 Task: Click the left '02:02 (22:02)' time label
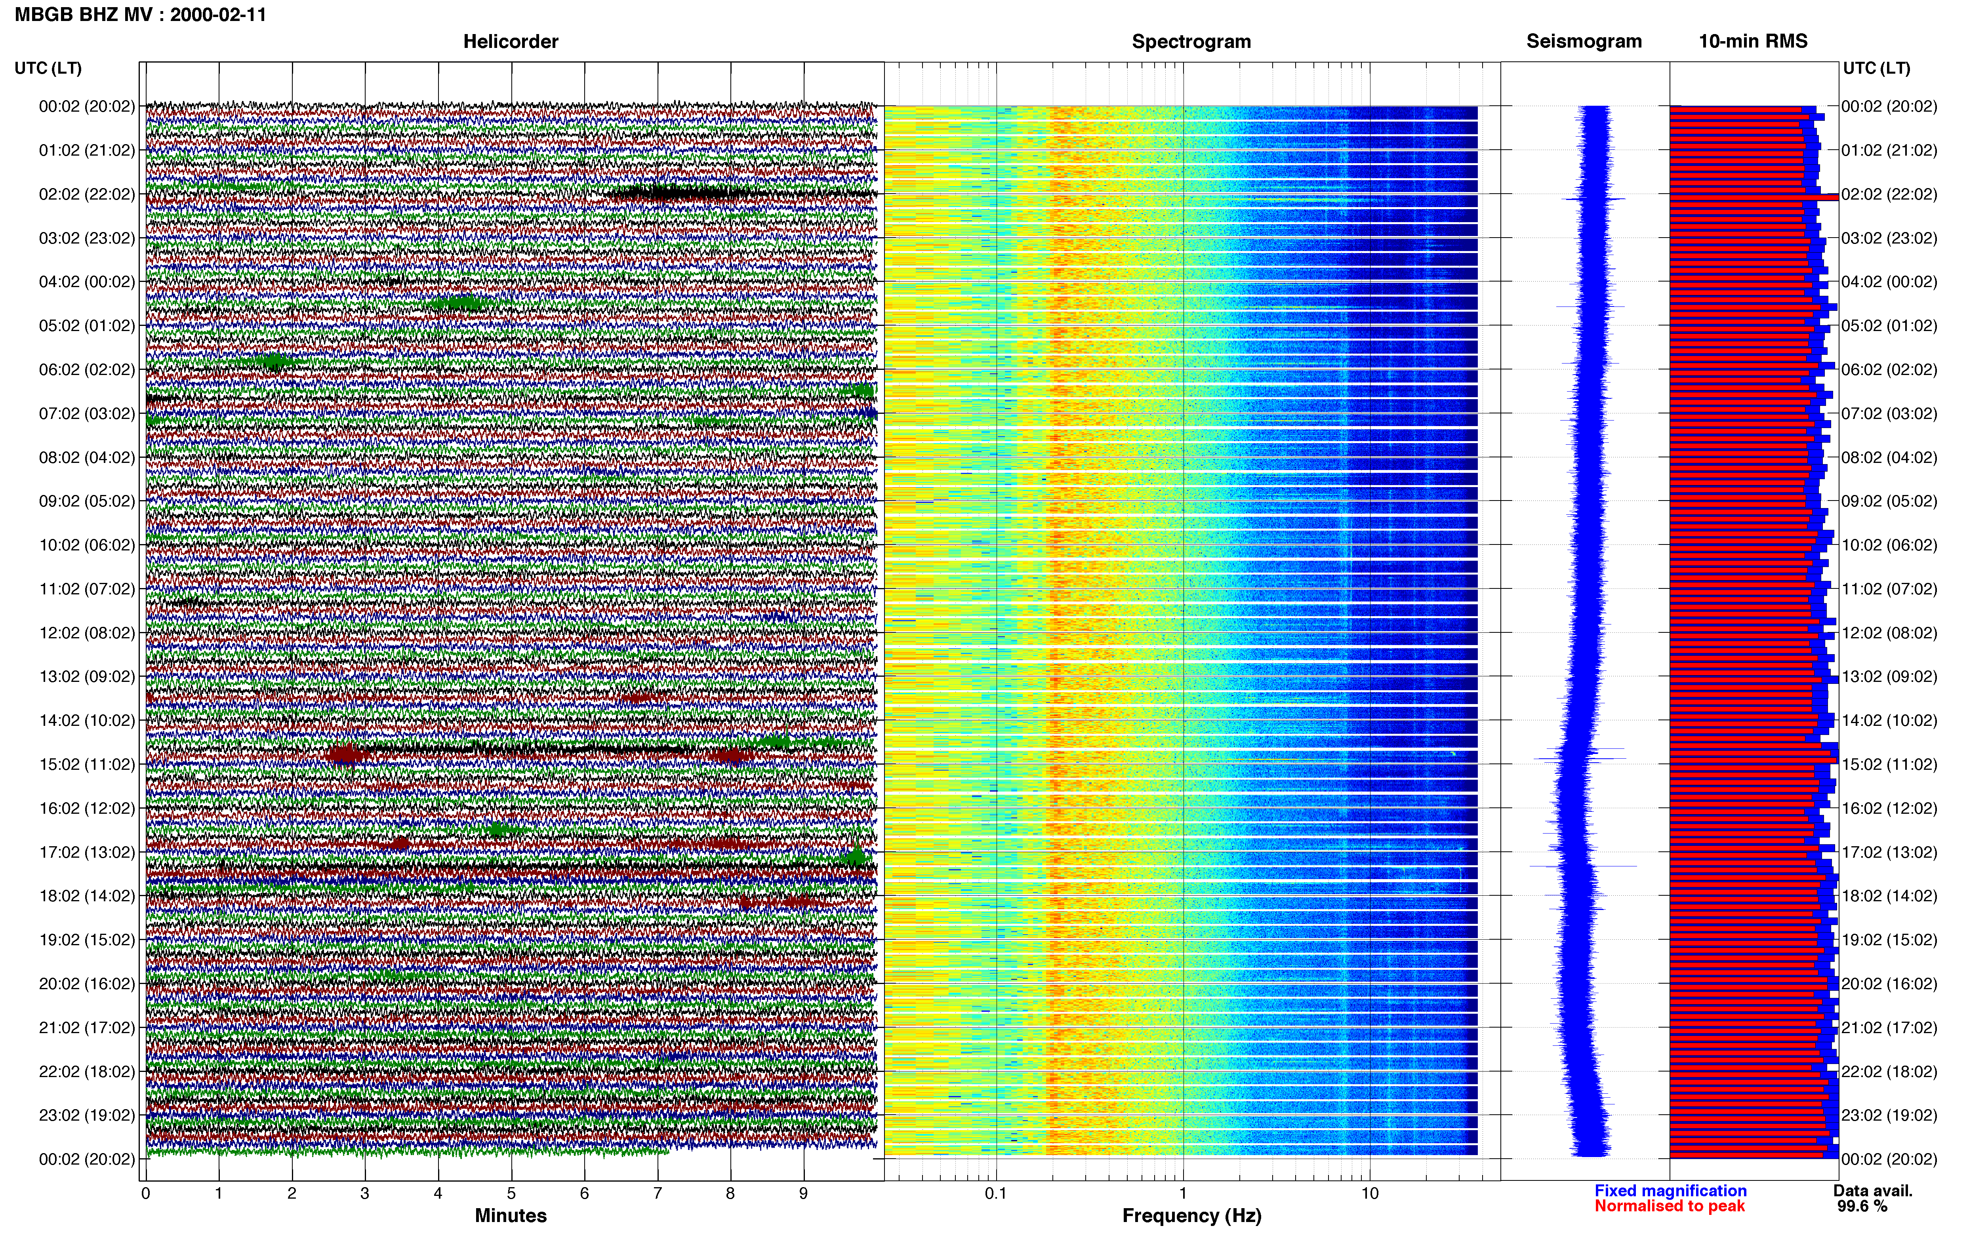(86, 194)
